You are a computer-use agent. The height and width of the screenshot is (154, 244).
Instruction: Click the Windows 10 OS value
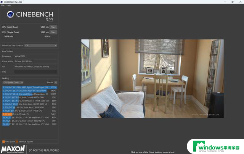click(32, 66)
